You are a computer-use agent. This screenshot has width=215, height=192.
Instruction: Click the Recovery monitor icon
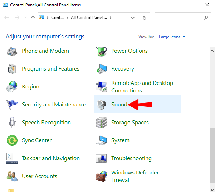(102, 69)
